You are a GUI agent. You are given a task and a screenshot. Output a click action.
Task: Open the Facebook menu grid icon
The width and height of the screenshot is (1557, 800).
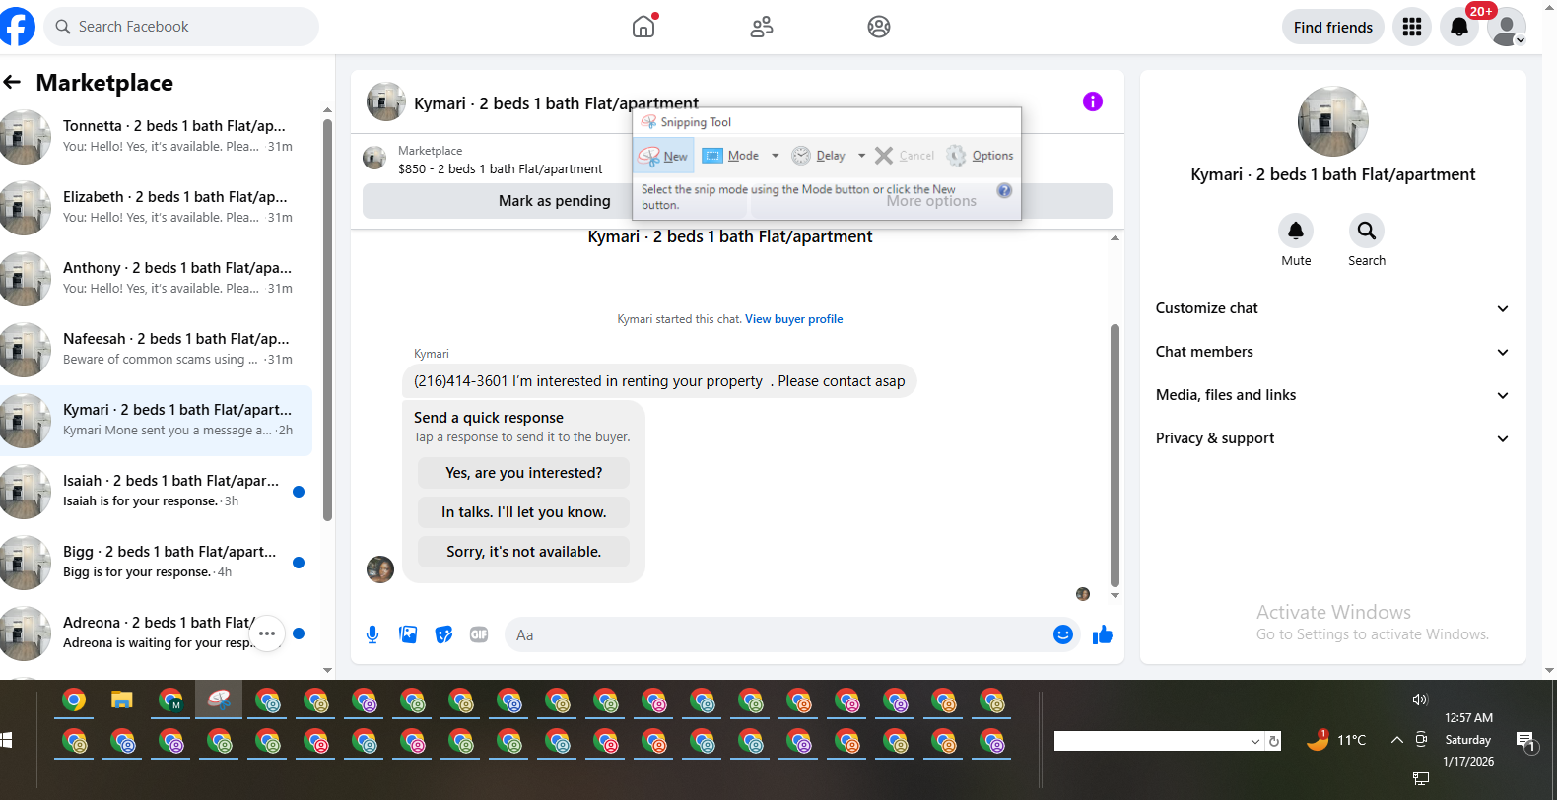[x=1412, y=27]
